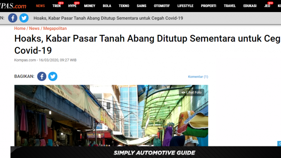
Task: Click the Pasar Tanah Abang article photo
Action: coord(111,116)
